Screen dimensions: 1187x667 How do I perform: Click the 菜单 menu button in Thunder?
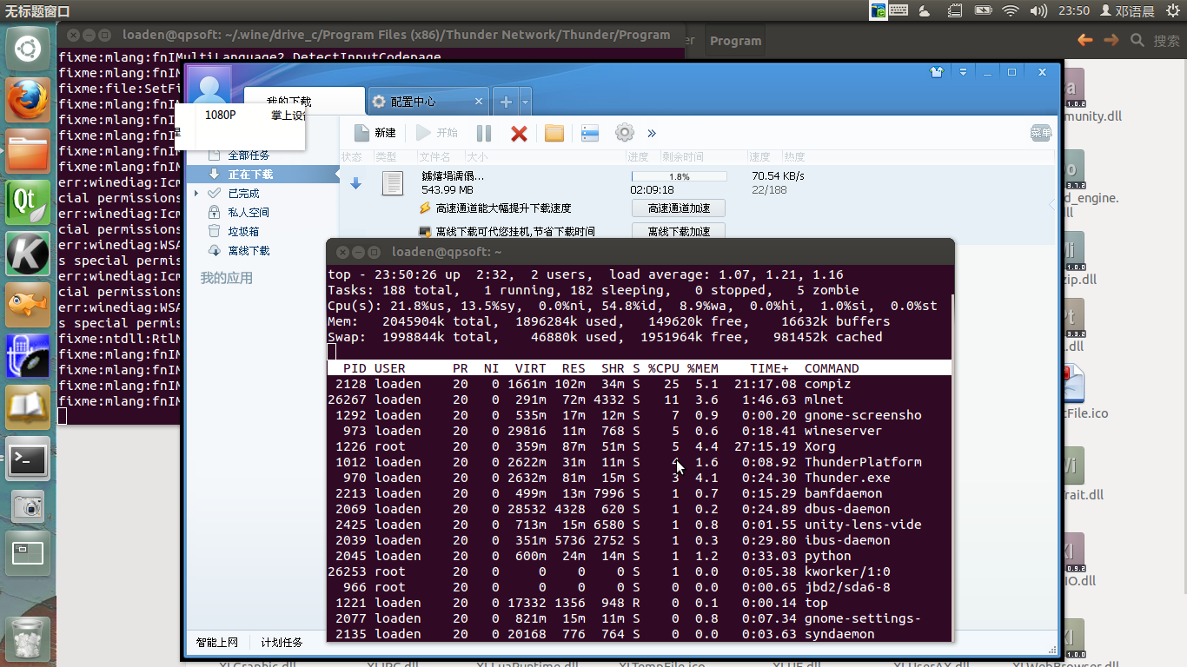click(x=1041, y=133)
